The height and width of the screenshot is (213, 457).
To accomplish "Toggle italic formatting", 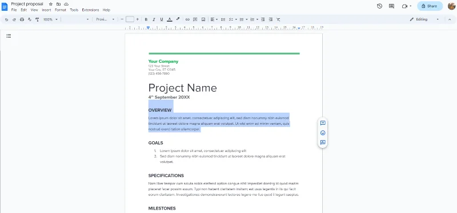I will tap(154, 19).
